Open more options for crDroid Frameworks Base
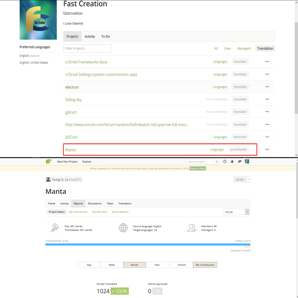The width and height of the screenshot is (298, 298). (x=267, y=62)
